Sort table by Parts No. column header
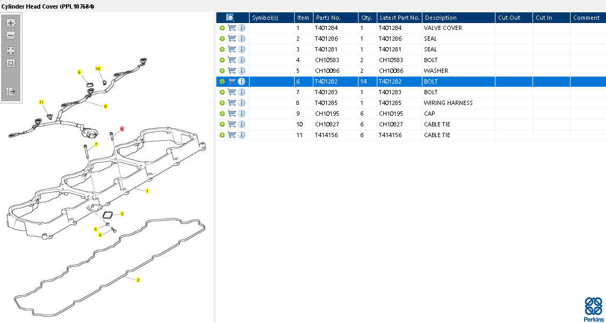The width and height of the screenshot is (606, 323). [336, 18]
